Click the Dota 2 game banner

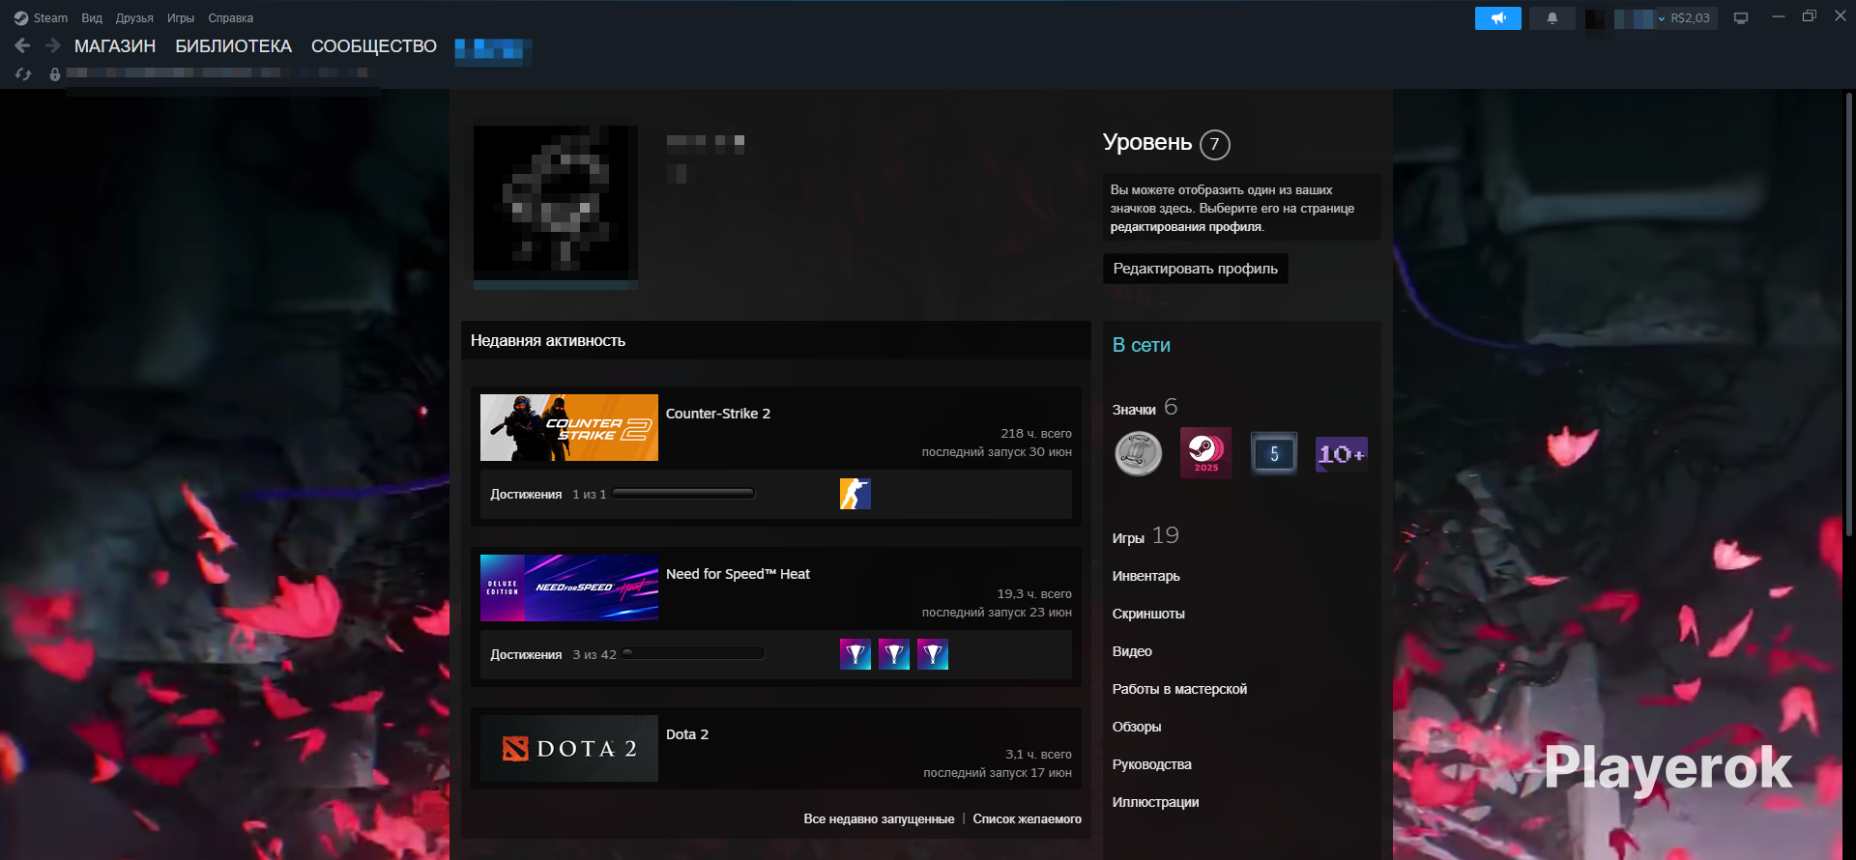(569, 748)
